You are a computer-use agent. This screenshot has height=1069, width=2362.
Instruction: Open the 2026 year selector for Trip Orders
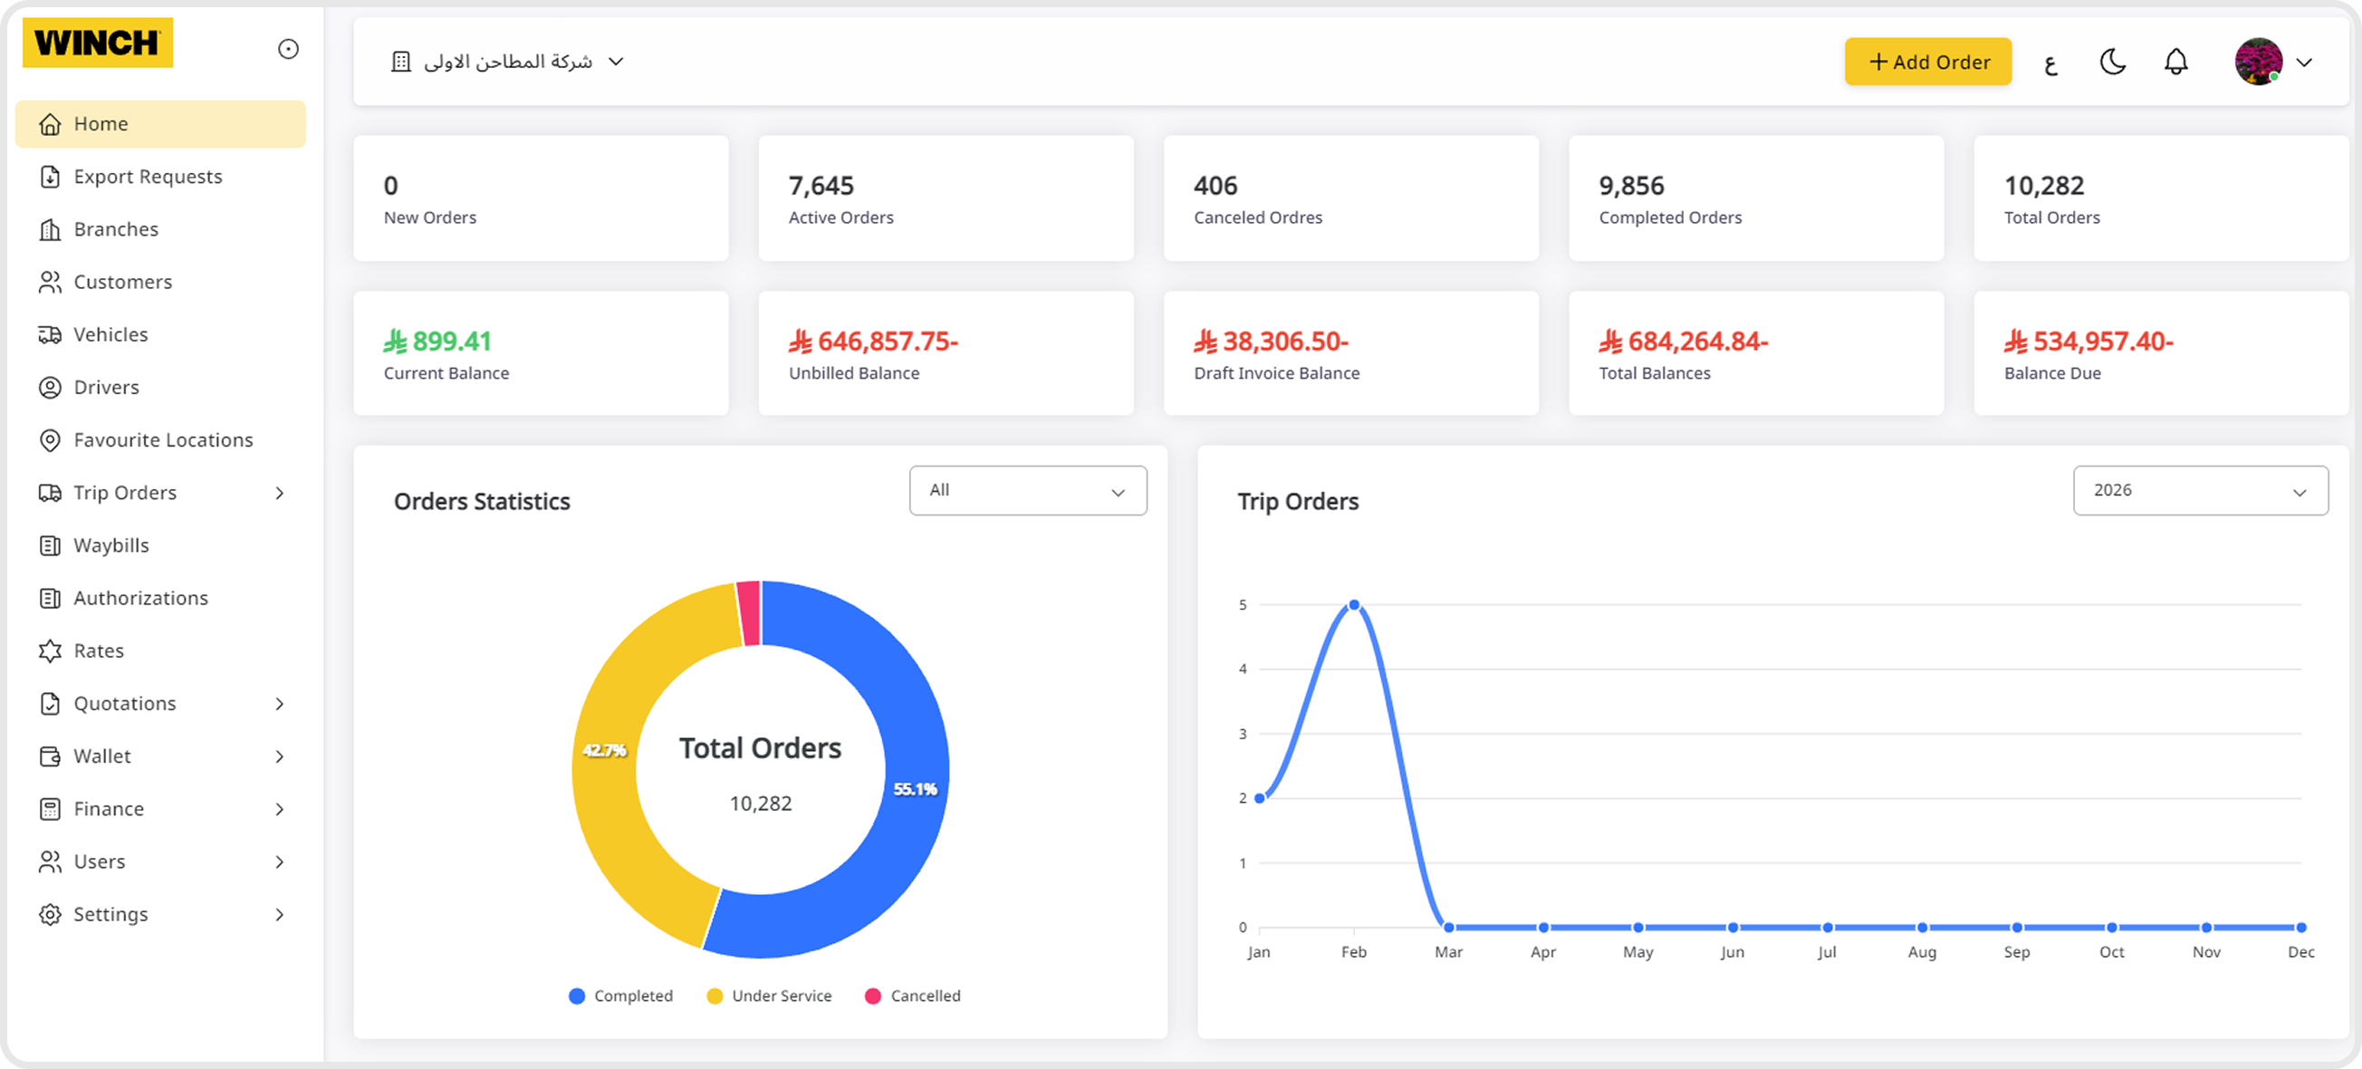click(x=2200, y=490)
